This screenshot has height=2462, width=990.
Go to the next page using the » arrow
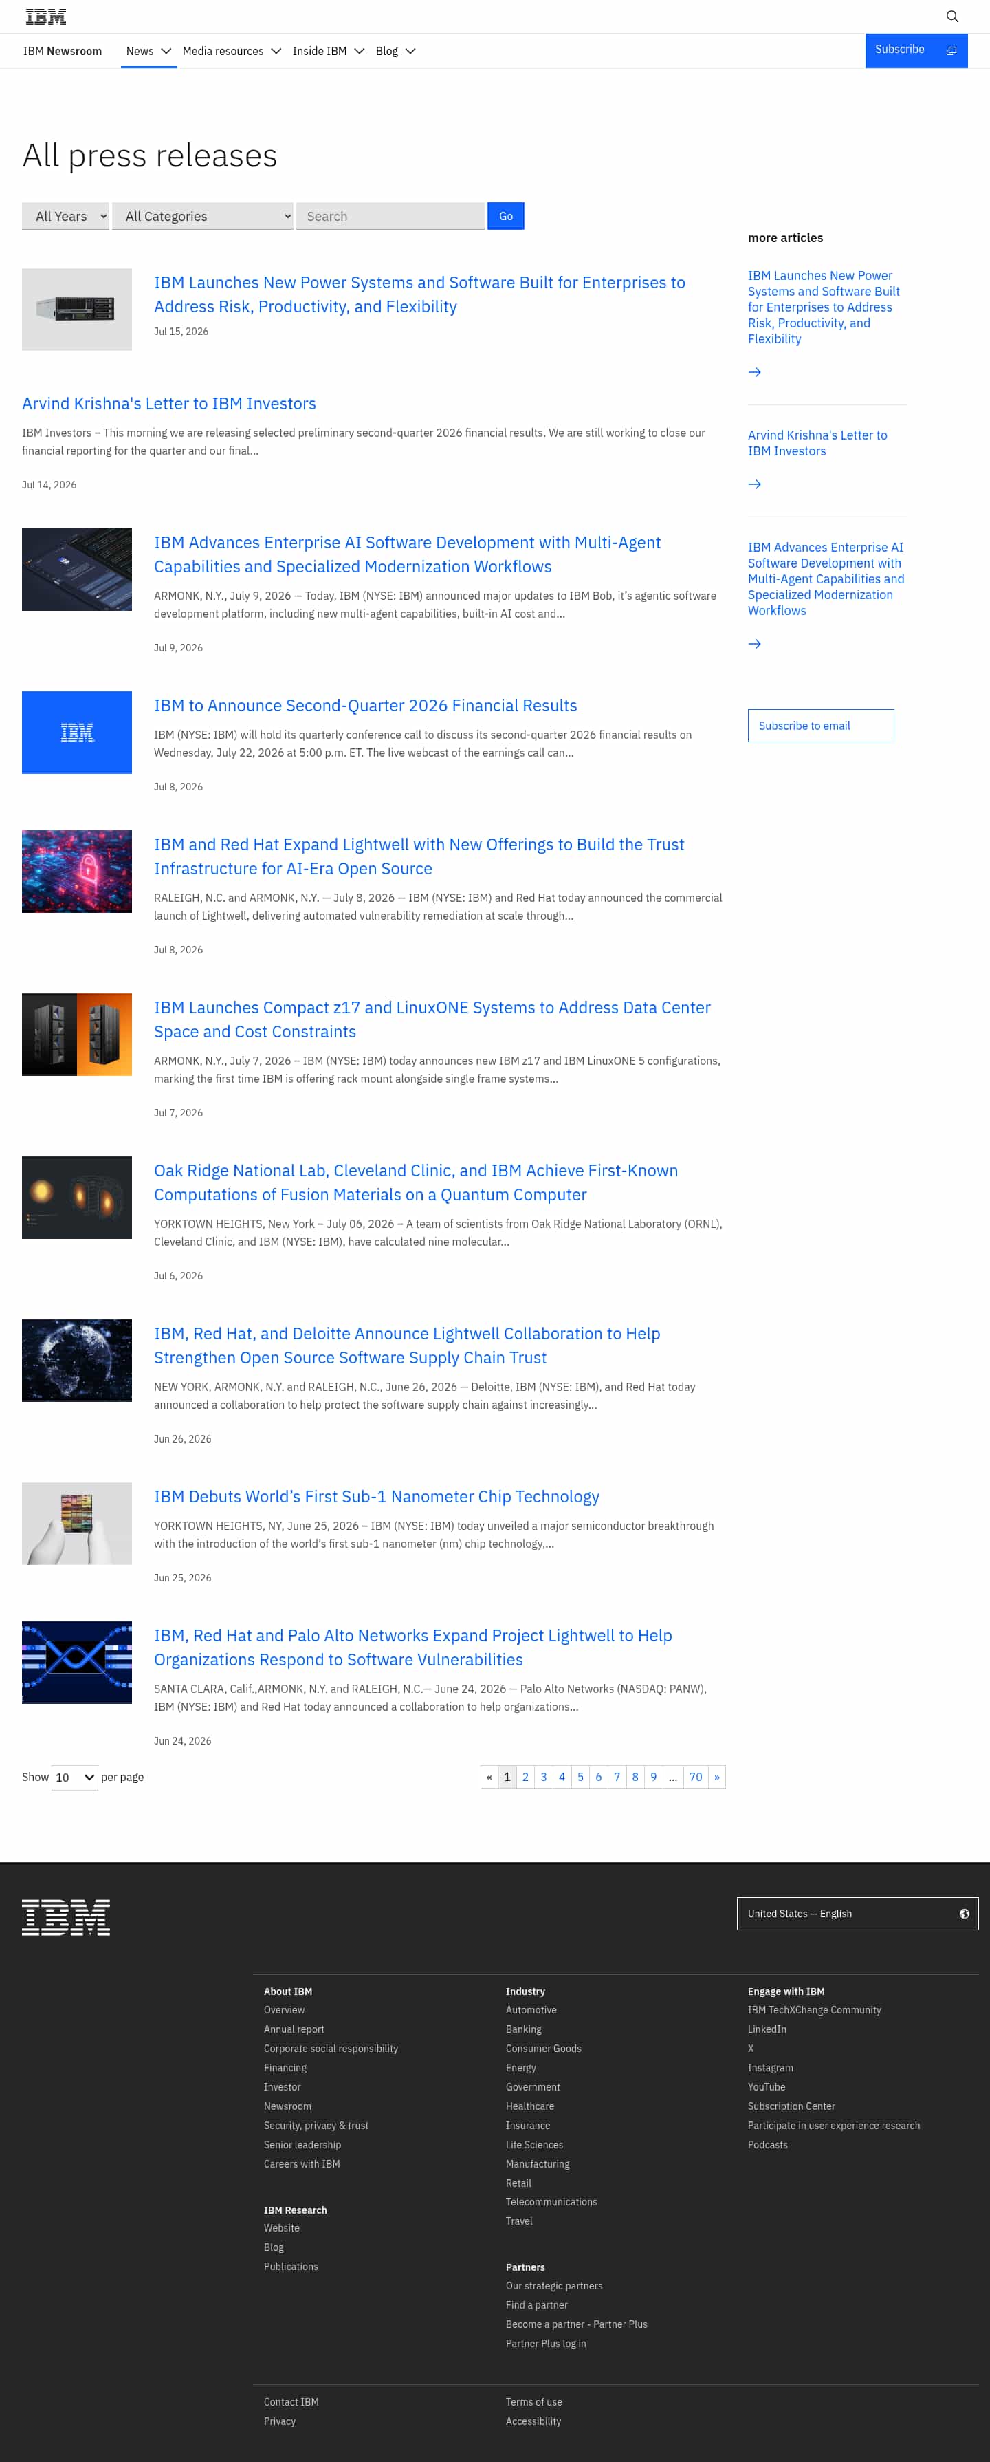(716, 1777)
